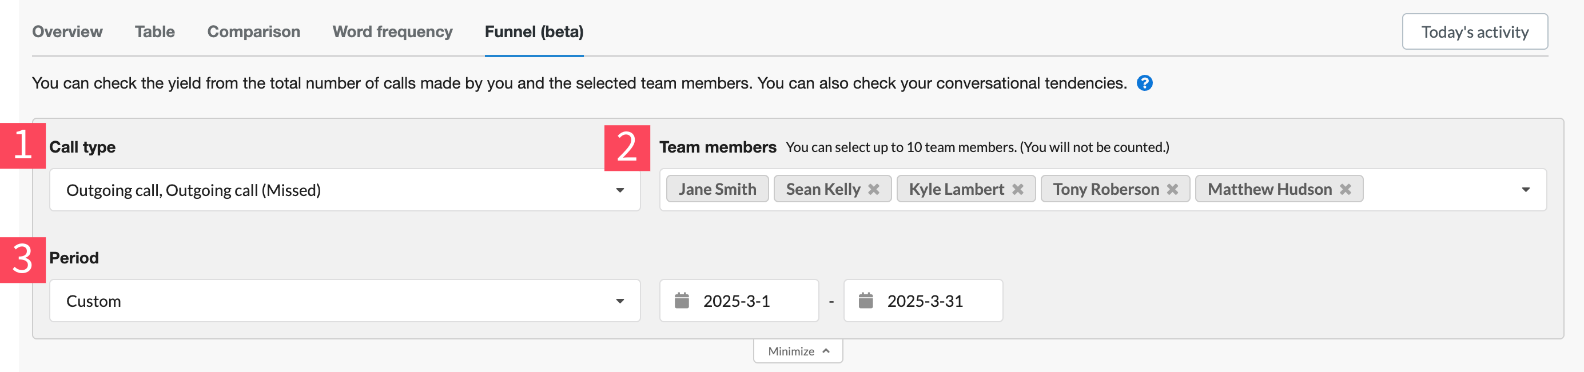The height and width of the screenshot is (372, 1584).
Task: Collapse the filter panel with Minimize
Action: (x=798, y=351)
